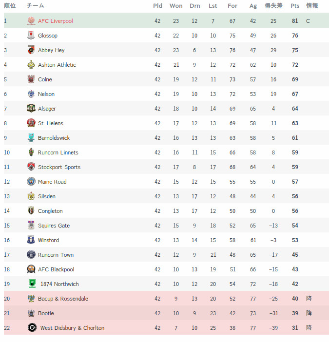
Task: Click the 降 relegation marker for Bootle
Action: click(309, 313)
